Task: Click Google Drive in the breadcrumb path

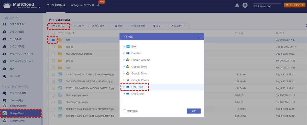Action: coord(63,20)
